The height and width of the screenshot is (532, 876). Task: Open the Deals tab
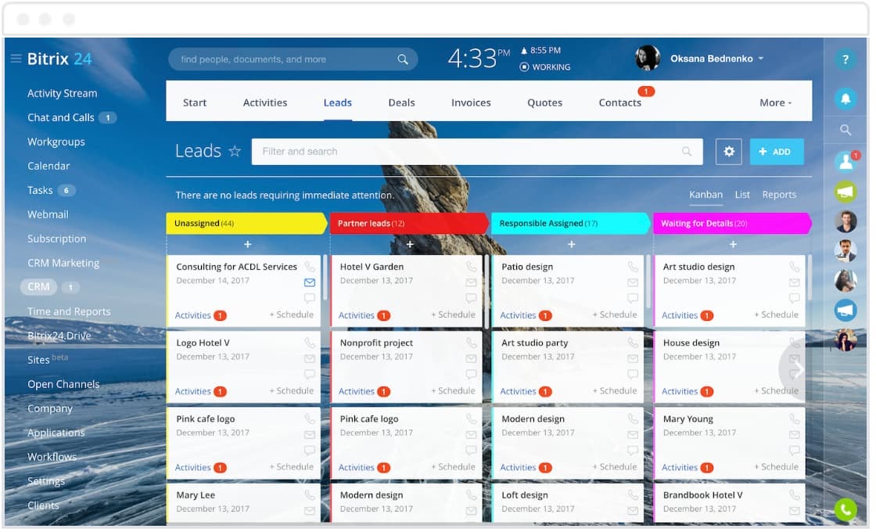coord(404,103)
